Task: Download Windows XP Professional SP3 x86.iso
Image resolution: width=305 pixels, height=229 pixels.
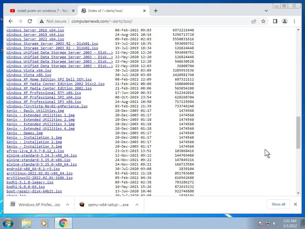Action: (x=44, y=102)
